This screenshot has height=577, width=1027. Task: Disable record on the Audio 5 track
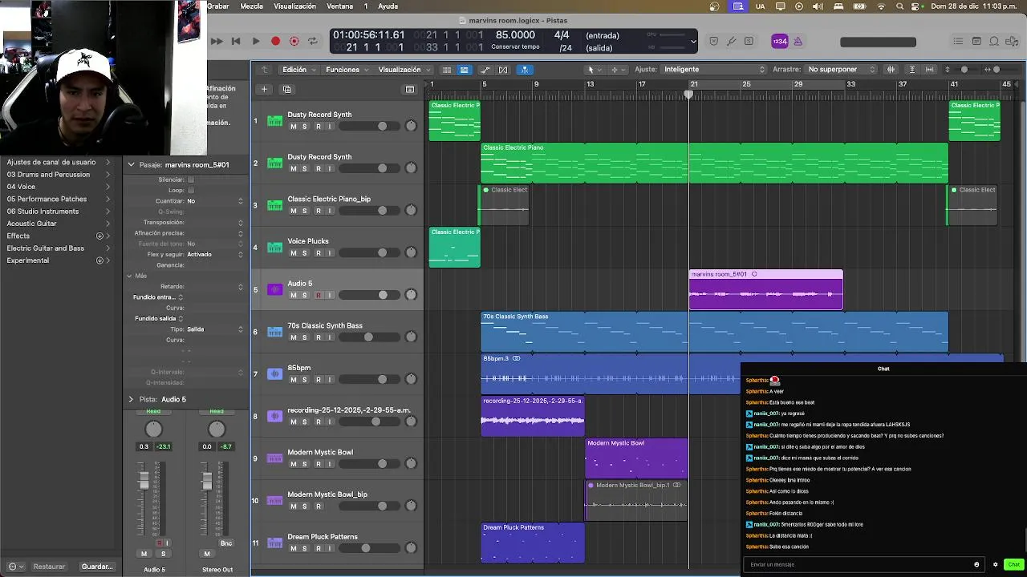318,295
